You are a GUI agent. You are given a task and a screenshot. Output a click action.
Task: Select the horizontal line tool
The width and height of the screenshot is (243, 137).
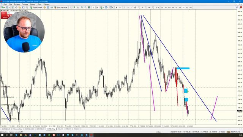pos(128,7)
